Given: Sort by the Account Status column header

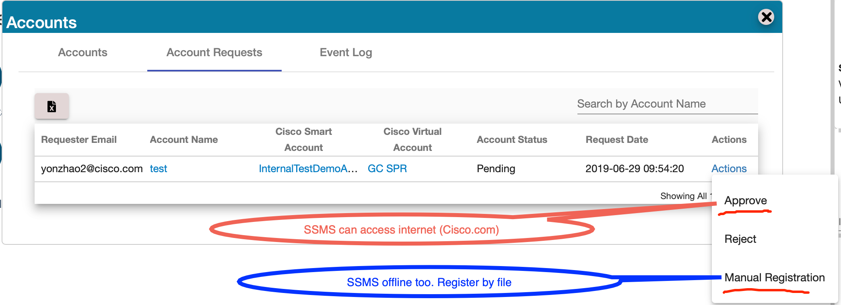Looking at the screenshot, I should pos(512,140).
